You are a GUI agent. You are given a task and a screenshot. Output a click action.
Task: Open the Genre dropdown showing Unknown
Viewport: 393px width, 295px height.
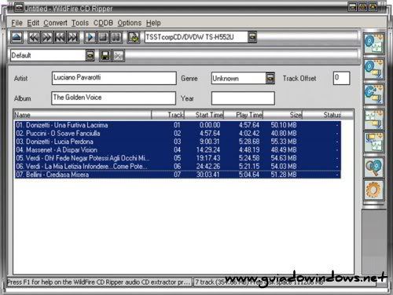coord(270,78)
